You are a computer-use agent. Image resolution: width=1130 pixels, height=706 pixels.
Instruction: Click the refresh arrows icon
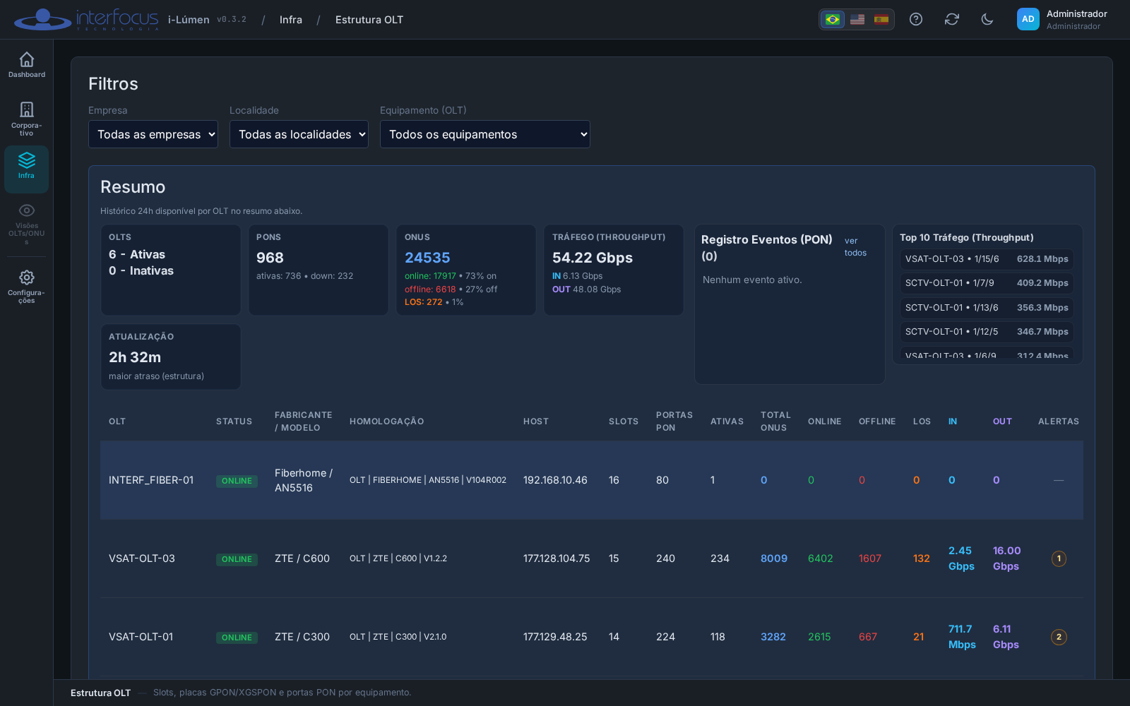click(x=952, y=19)
